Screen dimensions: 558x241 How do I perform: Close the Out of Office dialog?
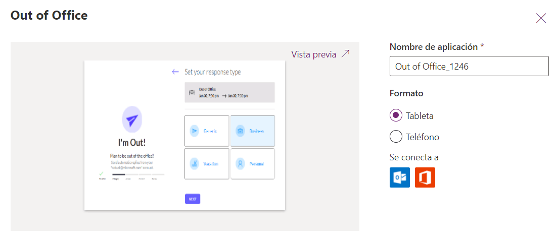click(541, 19)
